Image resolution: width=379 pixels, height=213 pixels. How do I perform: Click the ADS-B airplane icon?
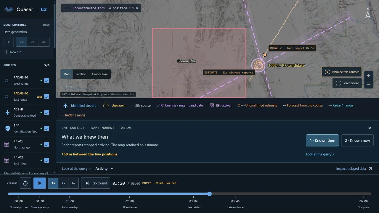coord(7,112)
